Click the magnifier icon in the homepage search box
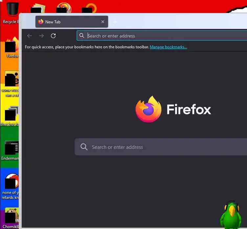Screen dimensions: 247x229 coord(84,147)
